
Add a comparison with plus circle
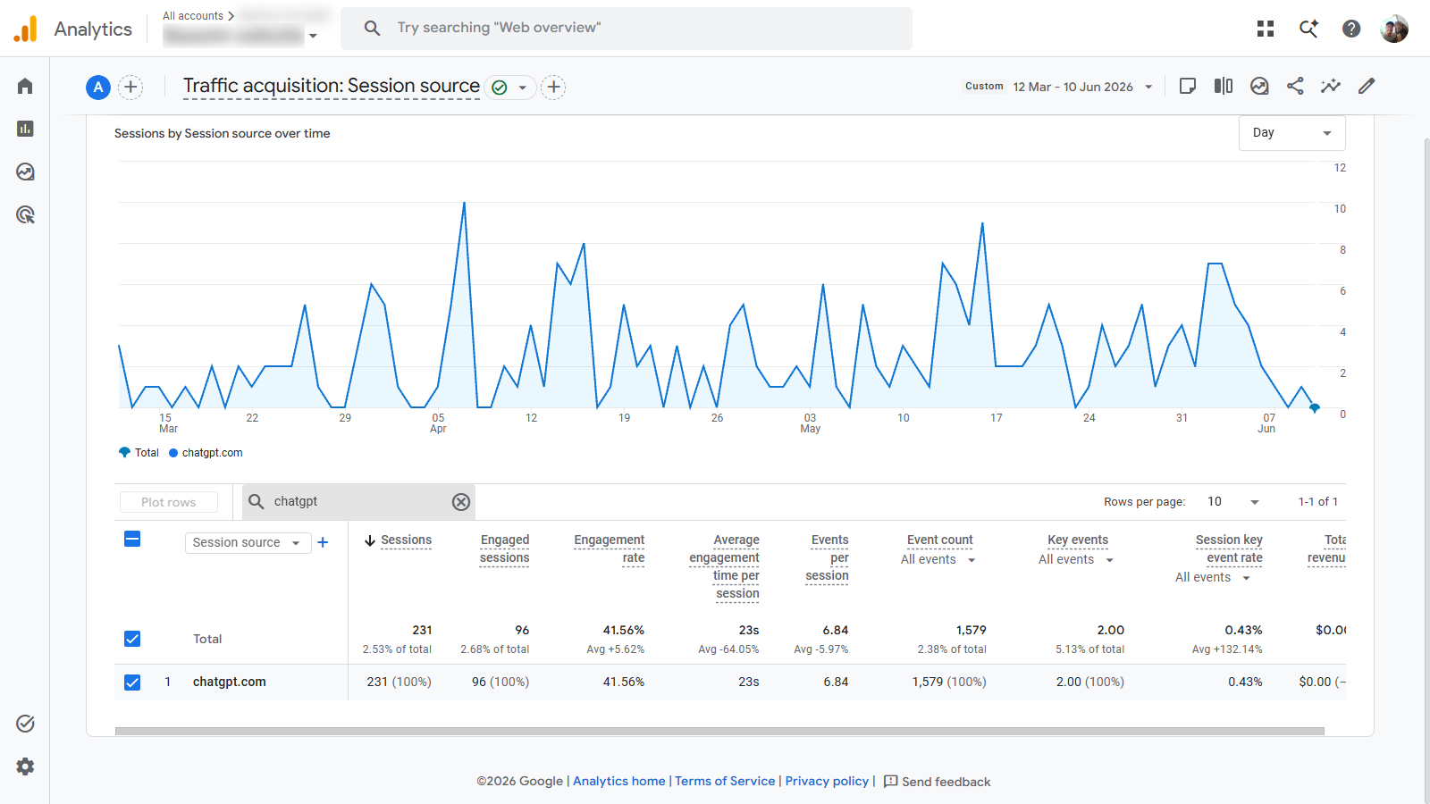(130, 87)
